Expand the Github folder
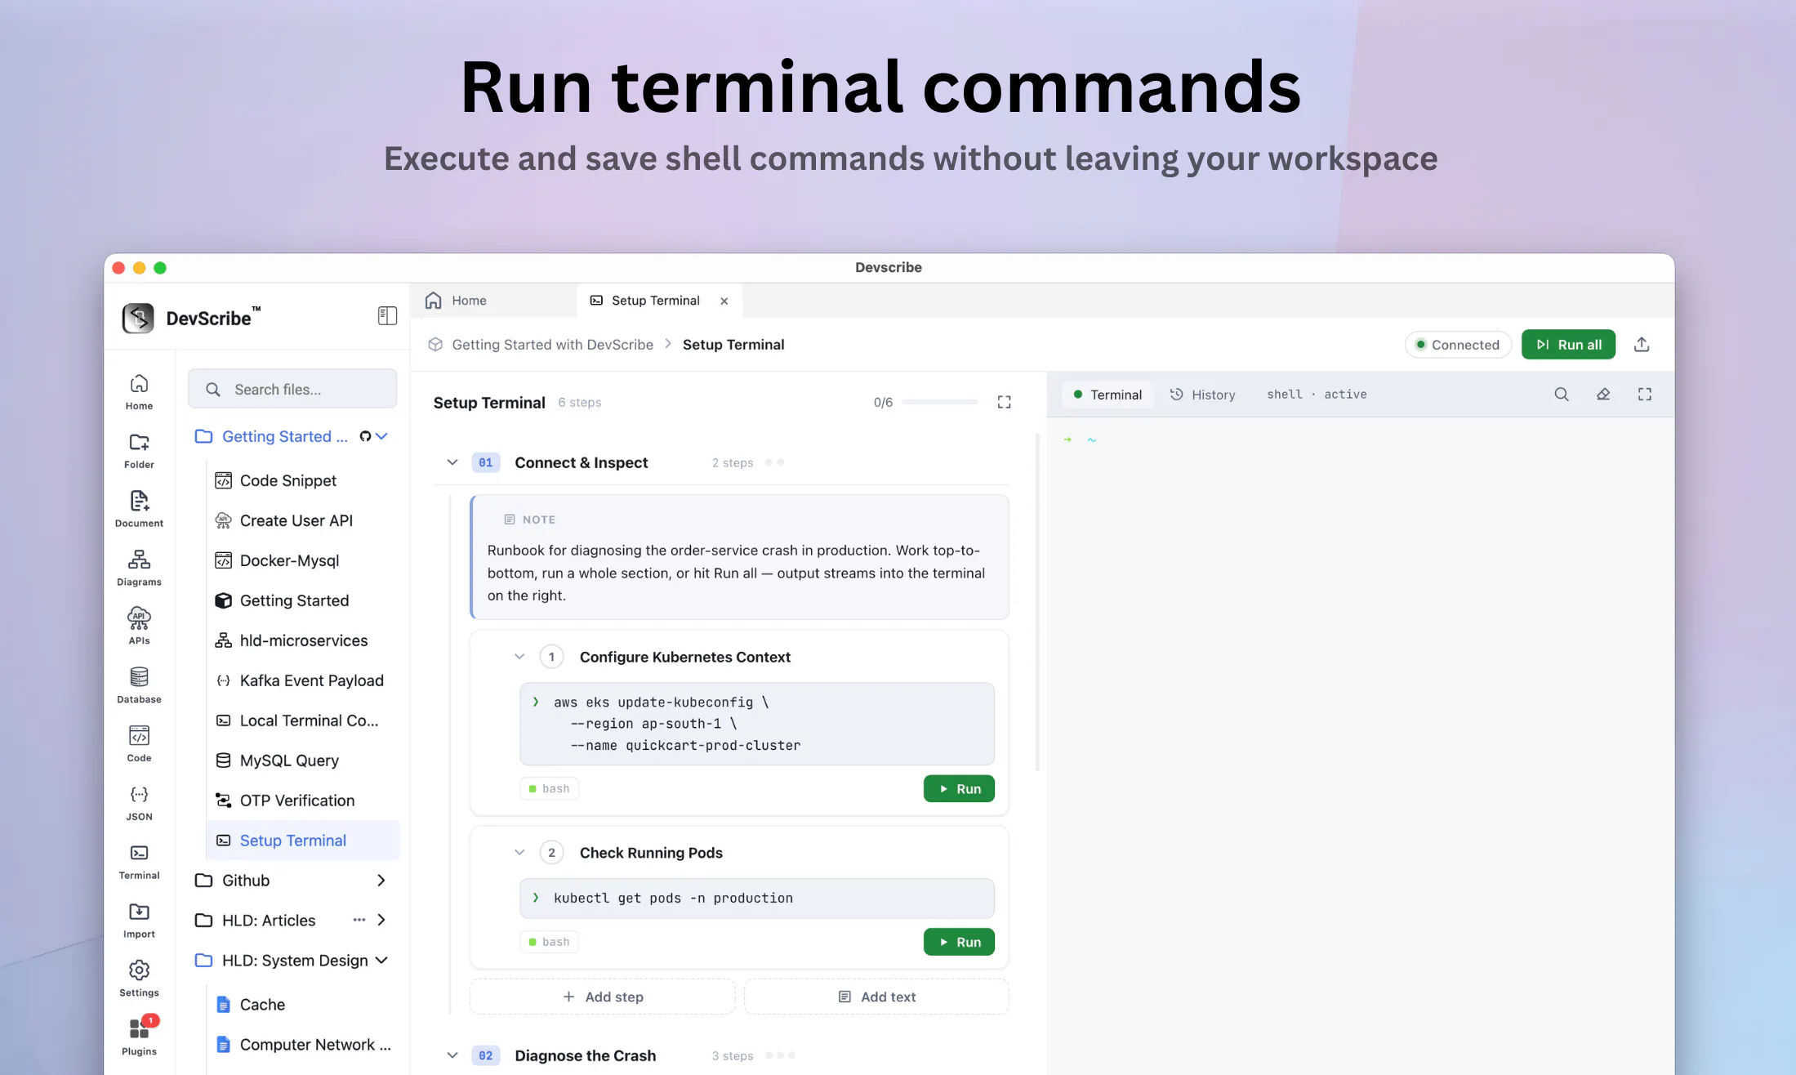This screenshot has width=1796, height=1075. [381, 880]
